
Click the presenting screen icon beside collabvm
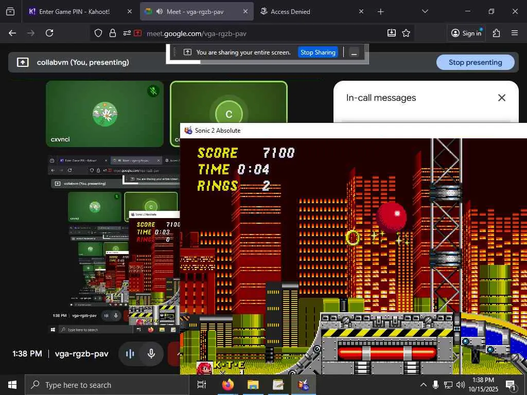tap(23, 62)
